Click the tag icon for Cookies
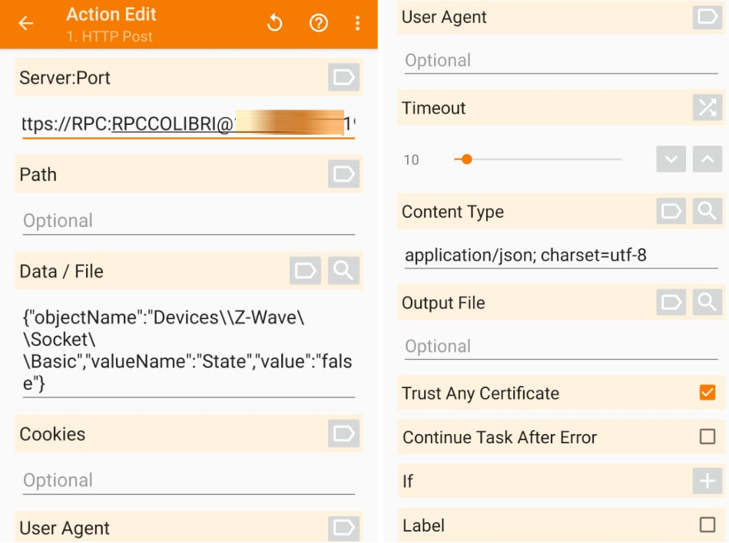 coord(343,433)
